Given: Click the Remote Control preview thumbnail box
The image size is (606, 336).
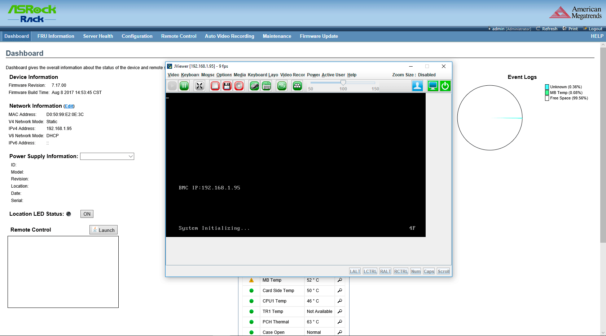Looking at the screenshot, I should (x=63, y=272).
